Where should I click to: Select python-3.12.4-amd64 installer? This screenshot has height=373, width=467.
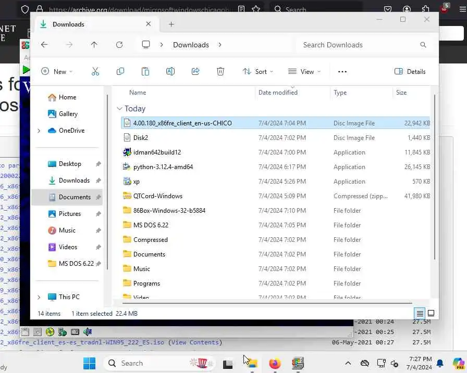click(275, 167)
